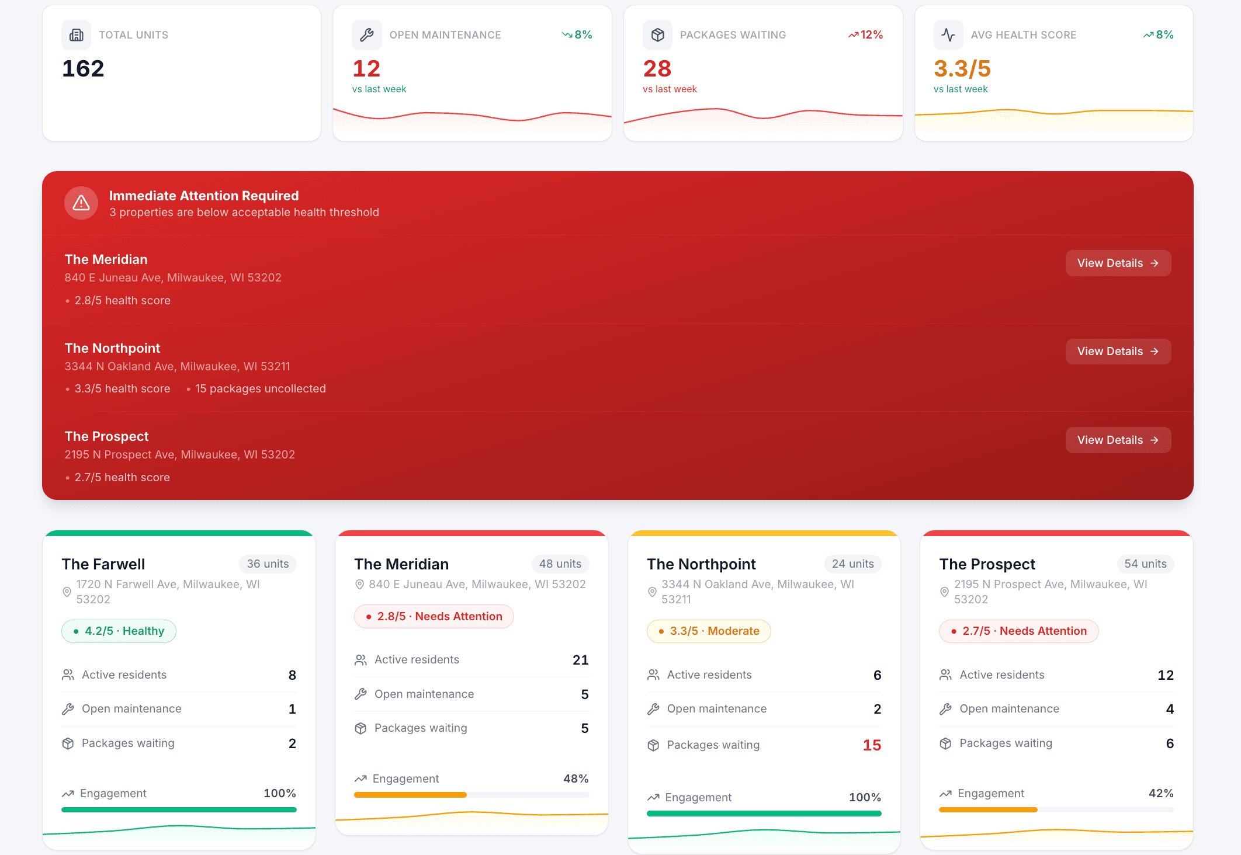Image resolution: width=1241 pixels, height=855 pixels.
Task: Click Prospect card packages waiting box icon
Action: tap(946, 743)
